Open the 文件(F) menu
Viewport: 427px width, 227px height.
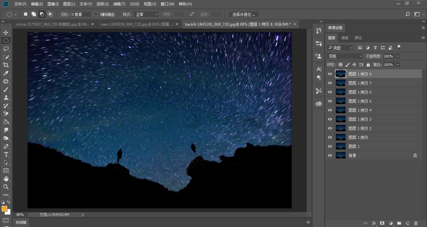(20, 4)
